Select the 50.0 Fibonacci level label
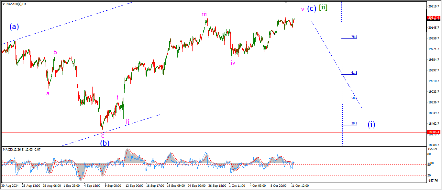Image resolution: width=442 pixels, height=190 pixels. [354, 98]
